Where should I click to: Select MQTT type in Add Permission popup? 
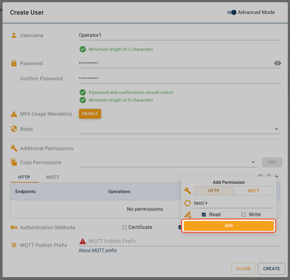coord(253,191)
